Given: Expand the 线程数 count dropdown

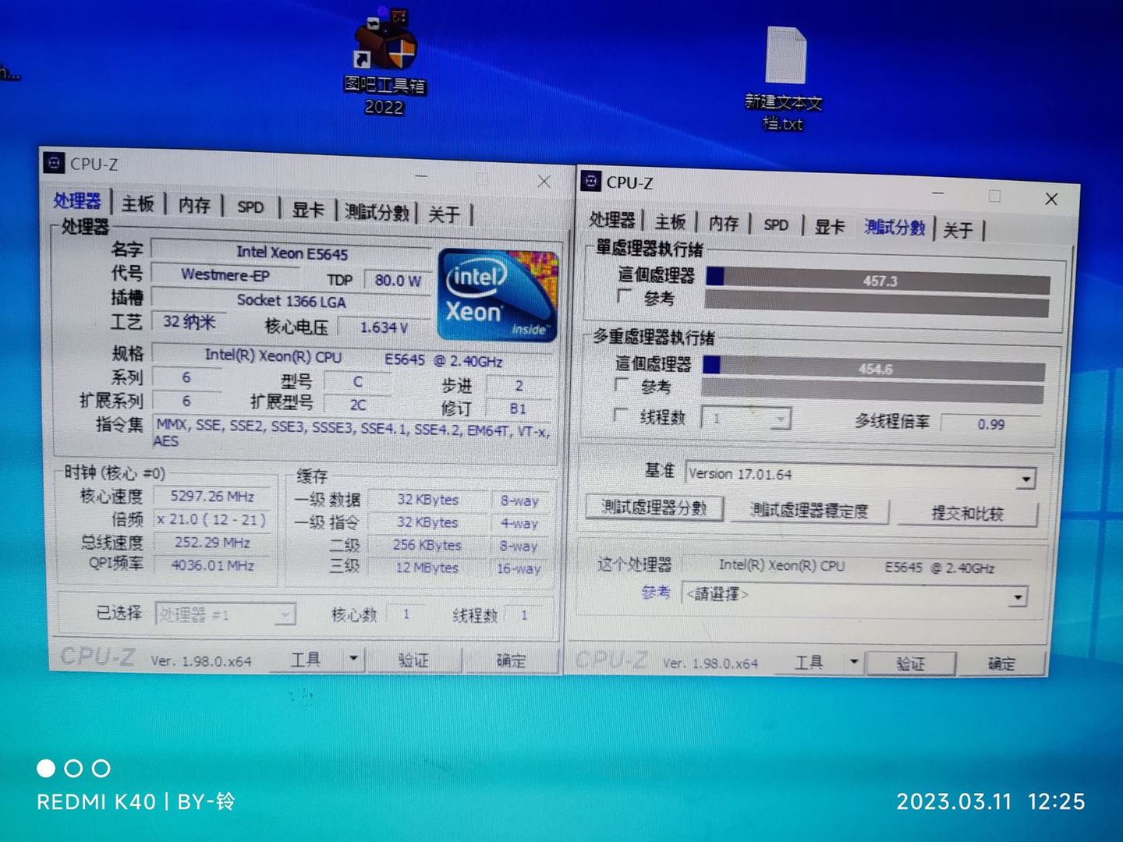Looking at the screenshot, I should click(x=779, y=419).
